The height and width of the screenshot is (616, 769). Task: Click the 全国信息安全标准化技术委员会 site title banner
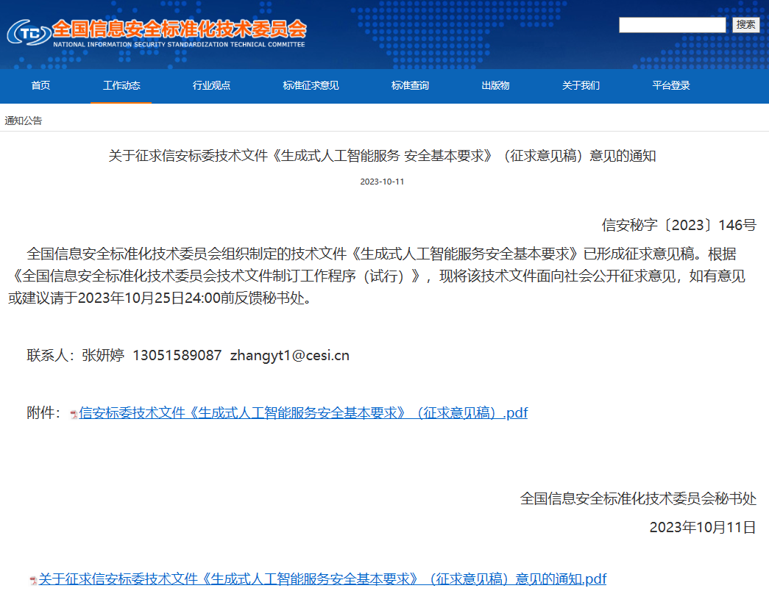(180, 30)
